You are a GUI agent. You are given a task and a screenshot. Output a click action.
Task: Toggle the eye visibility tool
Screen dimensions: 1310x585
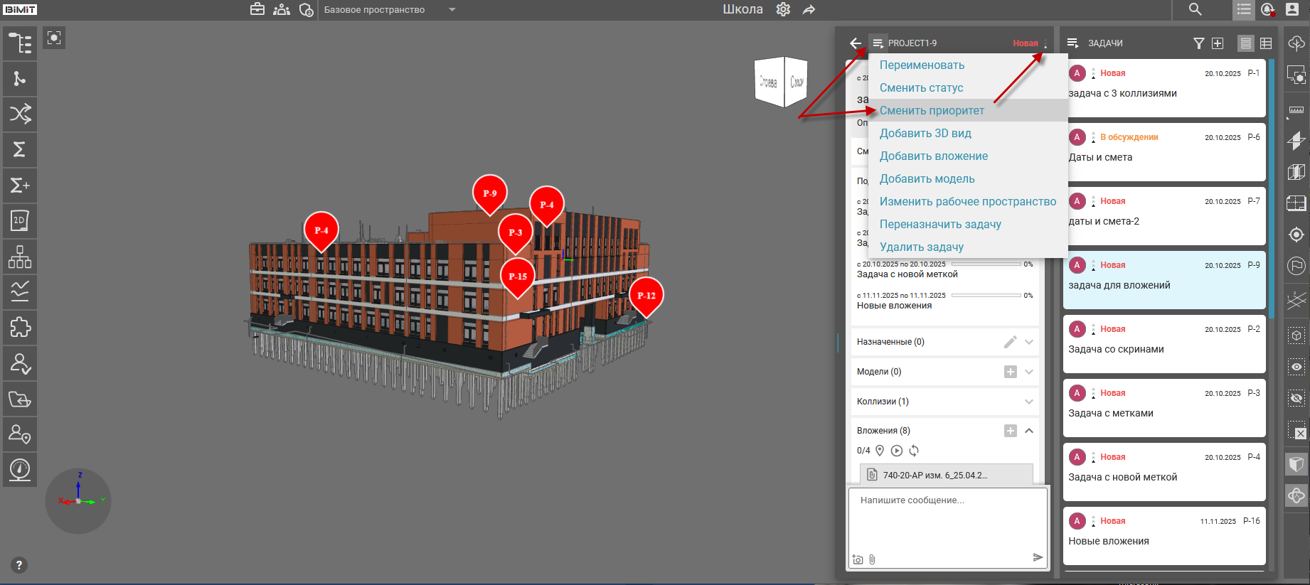point(1296,367)
